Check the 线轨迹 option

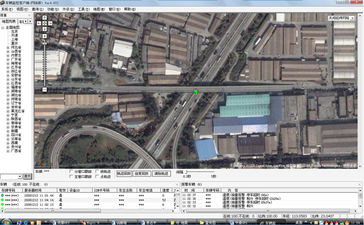point(97,172)
